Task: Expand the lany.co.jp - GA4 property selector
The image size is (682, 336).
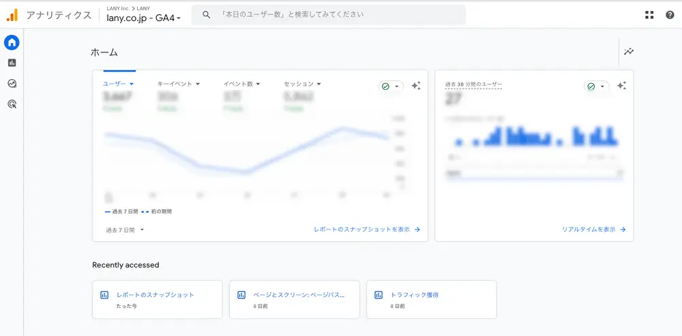Action: (144, 18)
